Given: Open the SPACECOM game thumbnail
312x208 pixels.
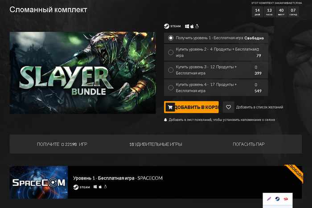Looking at the screenshot, I should pos(38,182).
